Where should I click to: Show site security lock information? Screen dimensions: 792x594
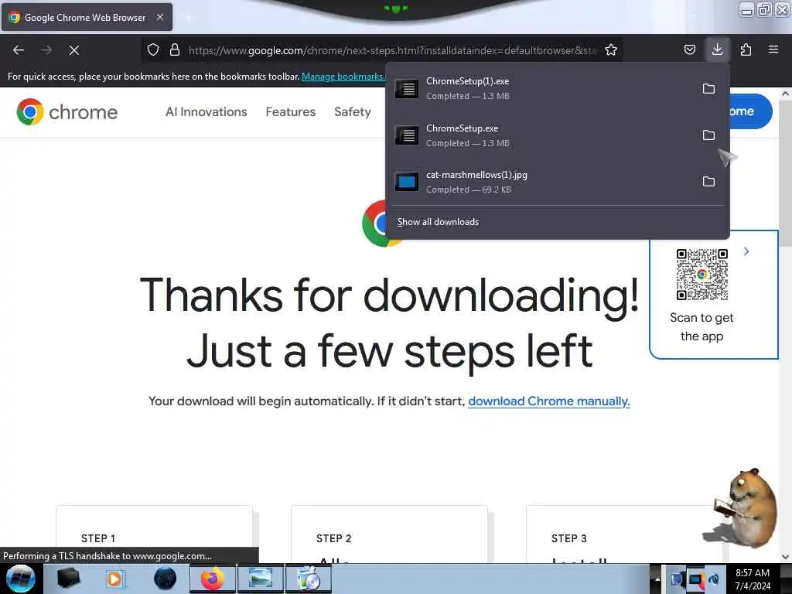(175, 50)
